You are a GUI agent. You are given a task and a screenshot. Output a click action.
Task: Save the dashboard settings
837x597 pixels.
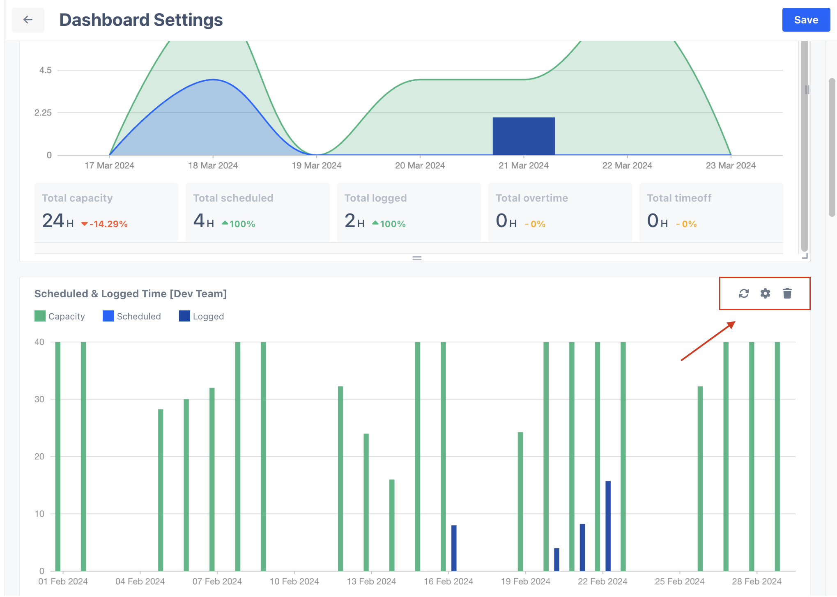click(806, 20)
